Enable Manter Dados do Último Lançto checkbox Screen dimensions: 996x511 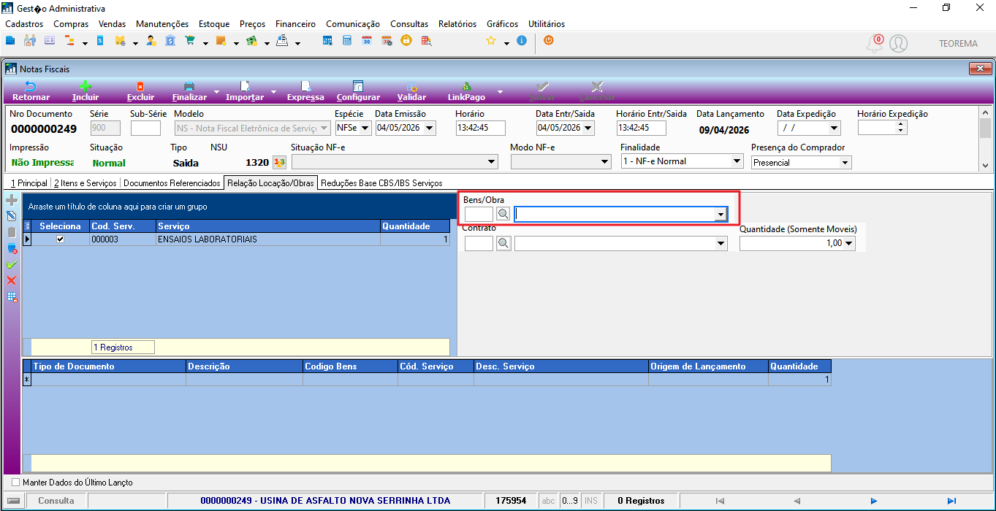click(x=16, y=483)
